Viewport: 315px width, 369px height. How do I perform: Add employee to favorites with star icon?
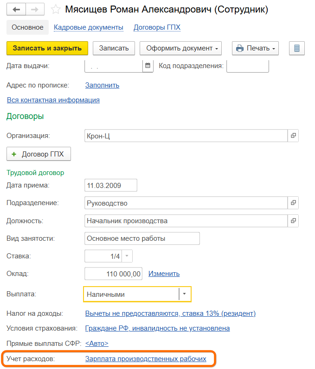coord(56,9)
